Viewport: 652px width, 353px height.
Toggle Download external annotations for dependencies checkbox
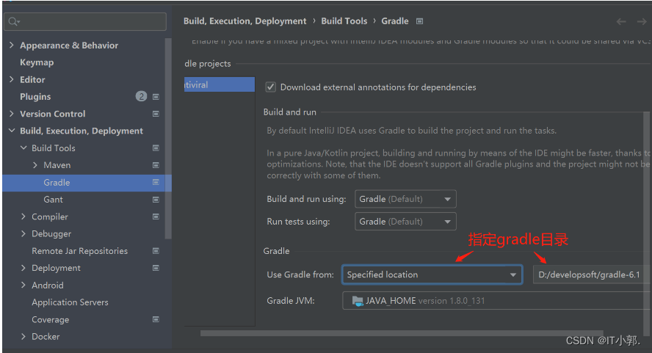click(271, 87)
